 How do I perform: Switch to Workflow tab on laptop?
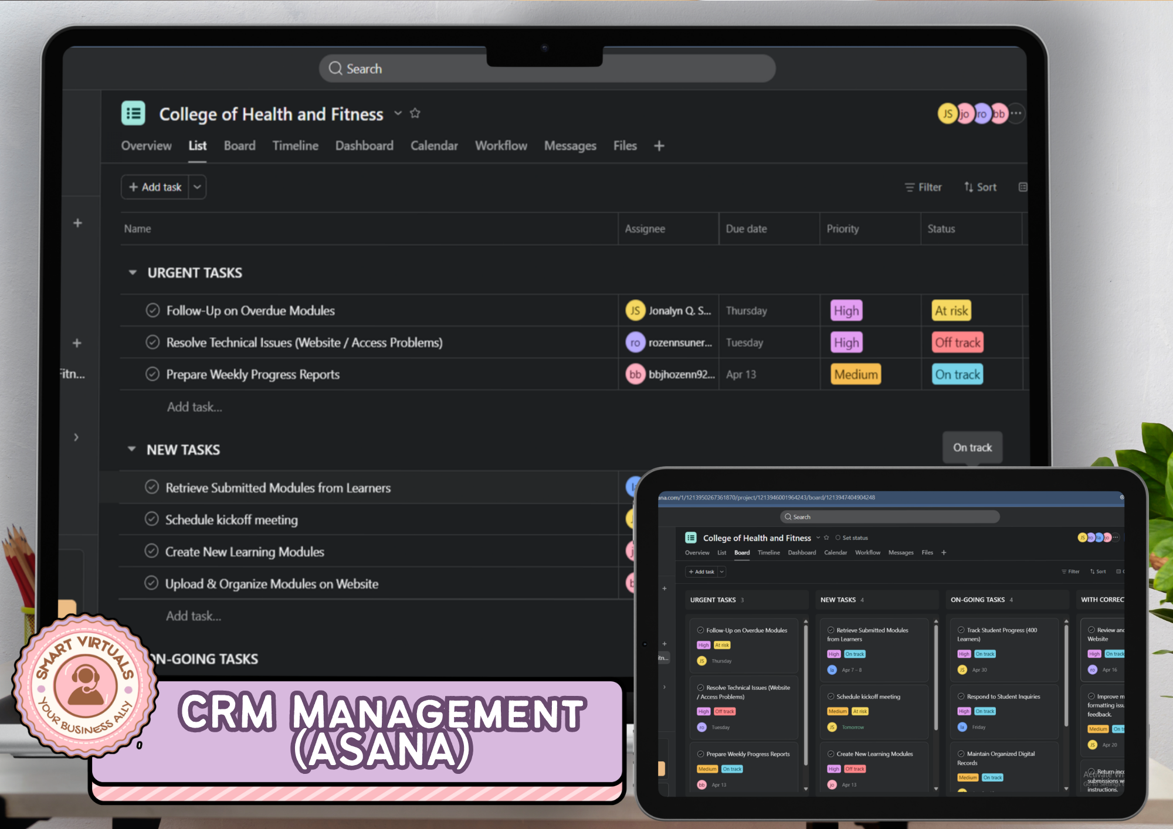point(501,145)
